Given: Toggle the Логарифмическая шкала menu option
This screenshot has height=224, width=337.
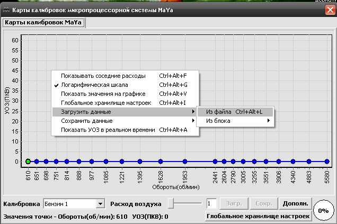Looking at the screenshot, I should coord(94,85).
